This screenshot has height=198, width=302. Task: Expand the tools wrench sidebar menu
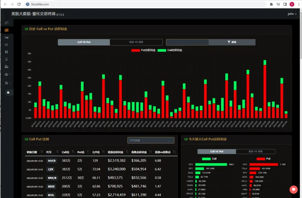click(x=7, y=83)
